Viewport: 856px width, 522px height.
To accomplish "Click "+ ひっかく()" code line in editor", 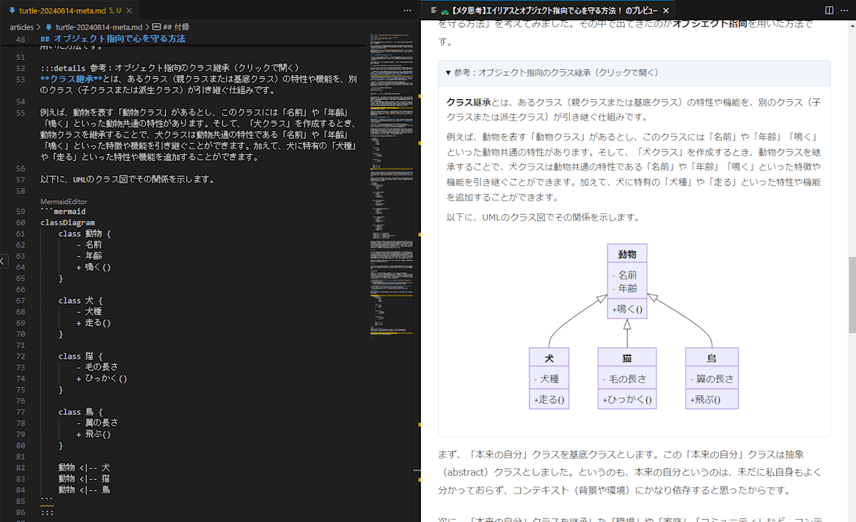I will (101, 379).
